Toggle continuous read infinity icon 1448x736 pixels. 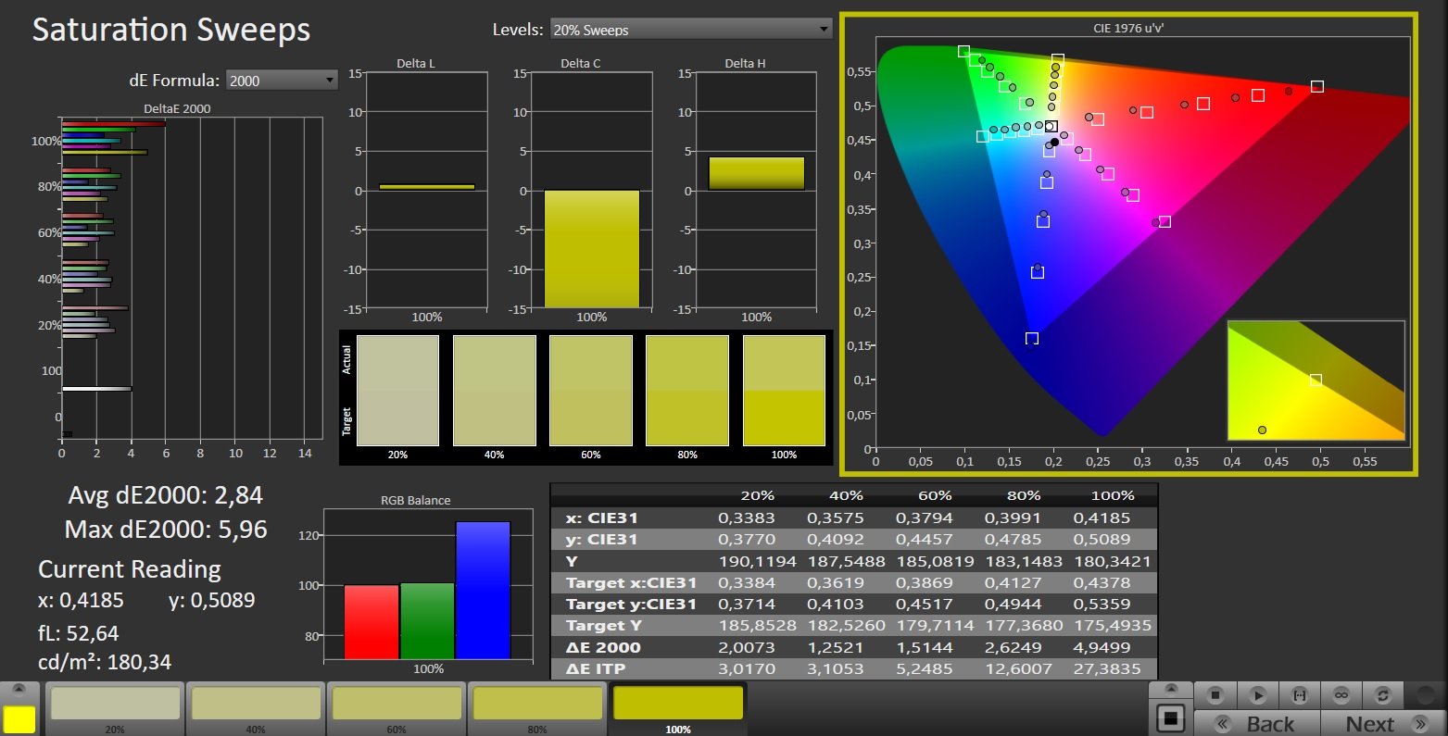(1341, 694)
